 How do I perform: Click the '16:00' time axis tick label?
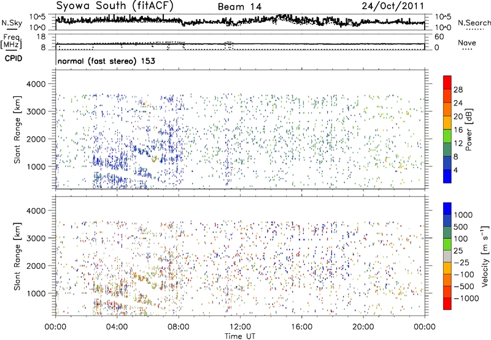click(301, 326)
